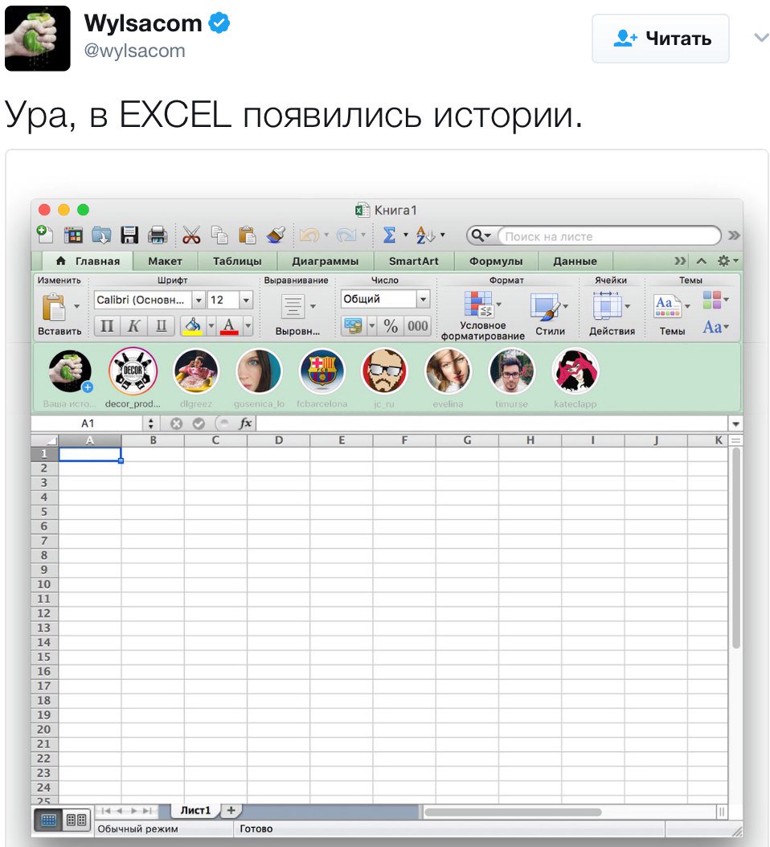
Task: Switch to Диаграммы tab
Action: pos(325,261)
